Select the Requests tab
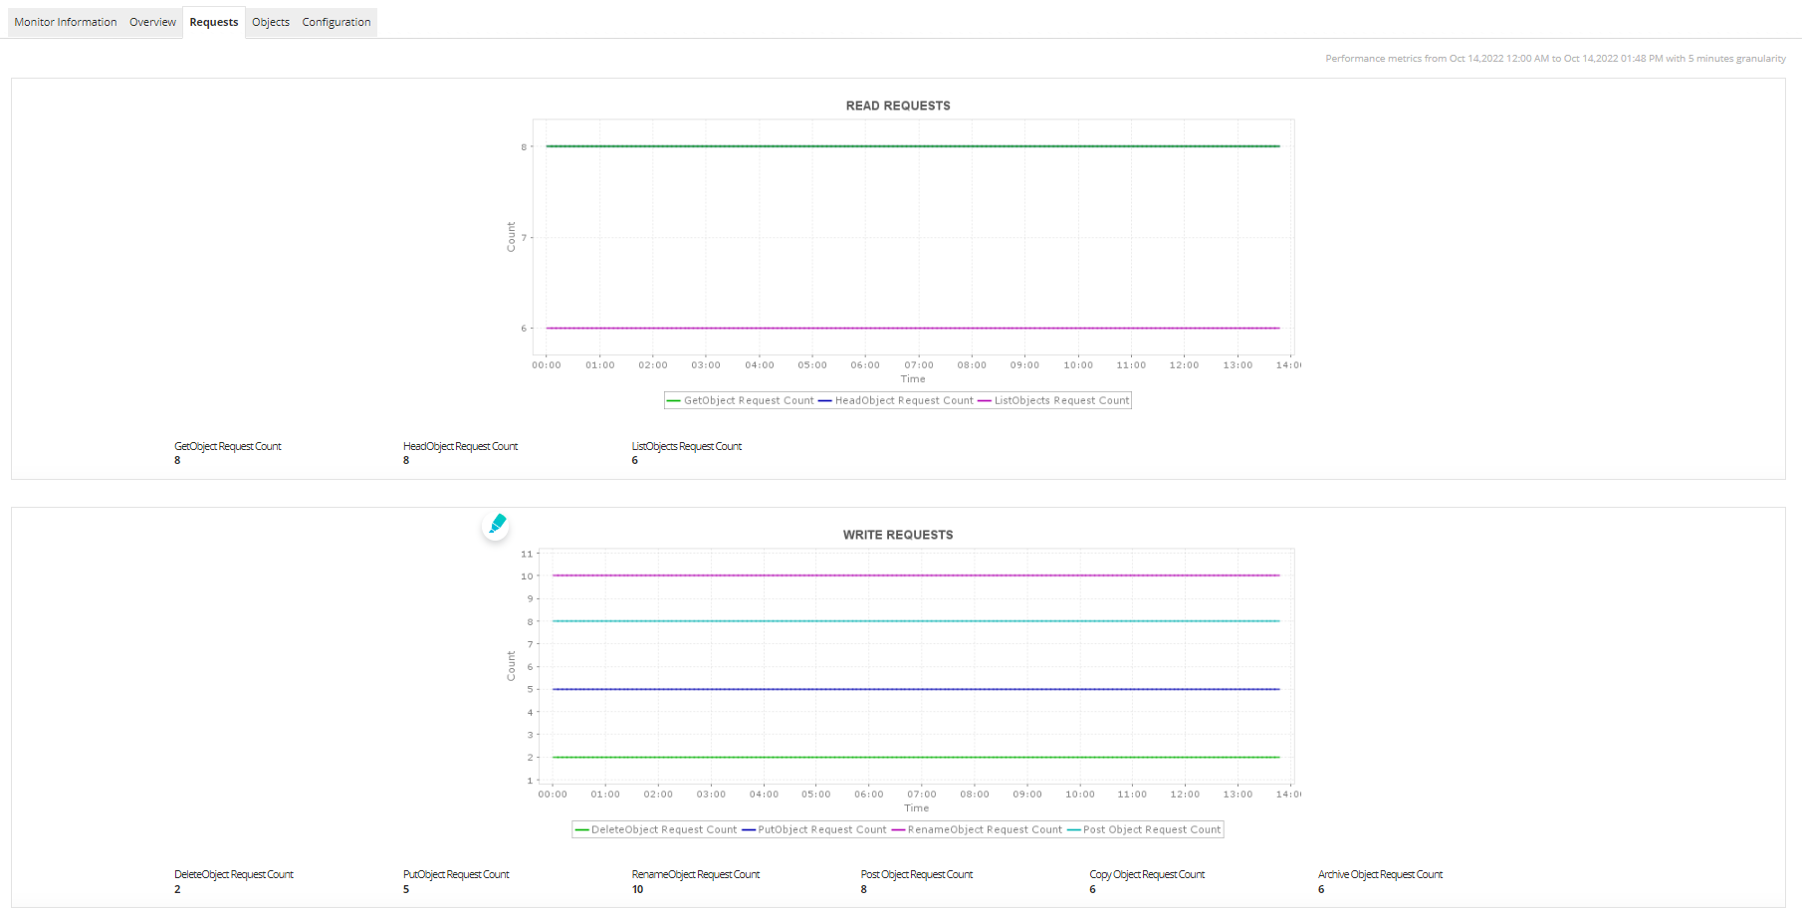 coord(213,21)
